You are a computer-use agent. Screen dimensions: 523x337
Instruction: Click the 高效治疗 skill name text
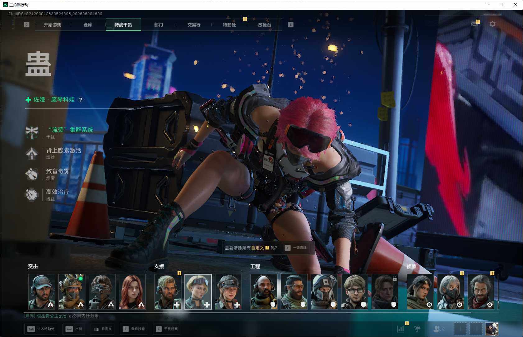coord(58,192)
